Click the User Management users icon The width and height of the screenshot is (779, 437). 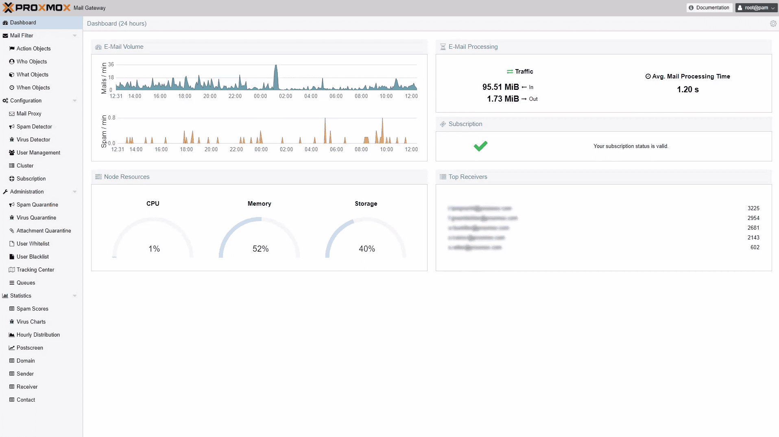click(12, 152)
